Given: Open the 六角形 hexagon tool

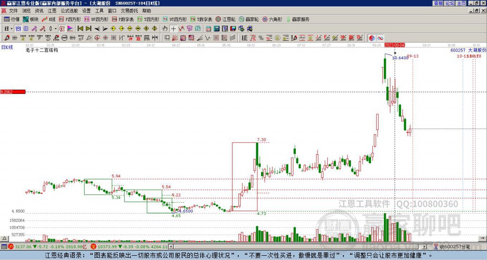Looking at the screenshot, I should pyautogui.click(x=272, y=19).
